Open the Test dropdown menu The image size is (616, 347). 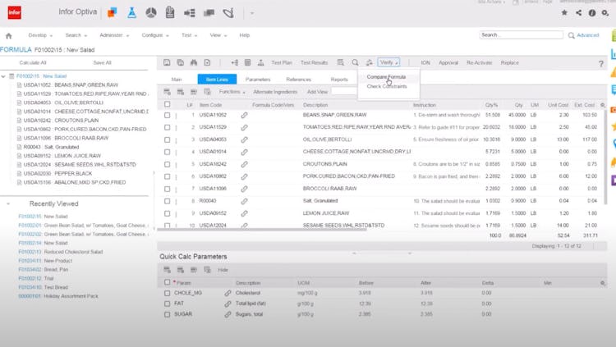tap(189, 35)
